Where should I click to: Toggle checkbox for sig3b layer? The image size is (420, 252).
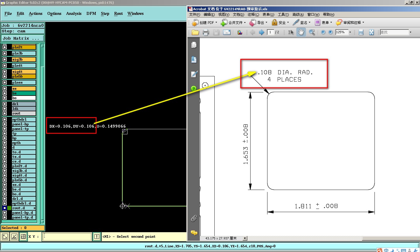coord(5,59)
